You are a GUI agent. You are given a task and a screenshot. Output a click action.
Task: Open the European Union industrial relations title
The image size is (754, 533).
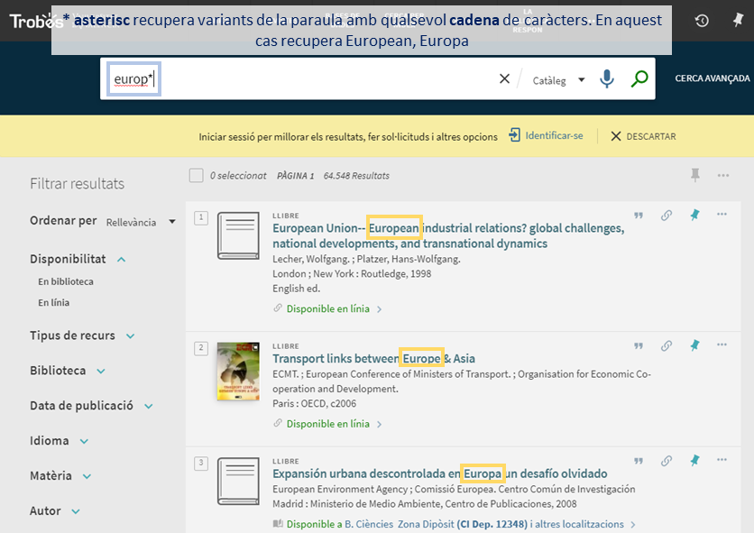coord(448,235)
